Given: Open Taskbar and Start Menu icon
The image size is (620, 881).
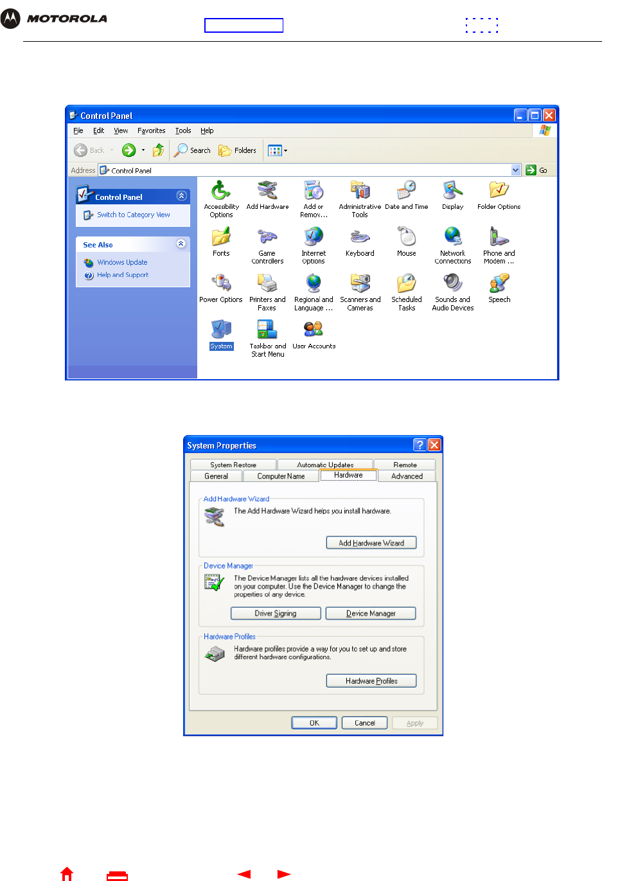Looking at the screenshot, I should (267, 338).
